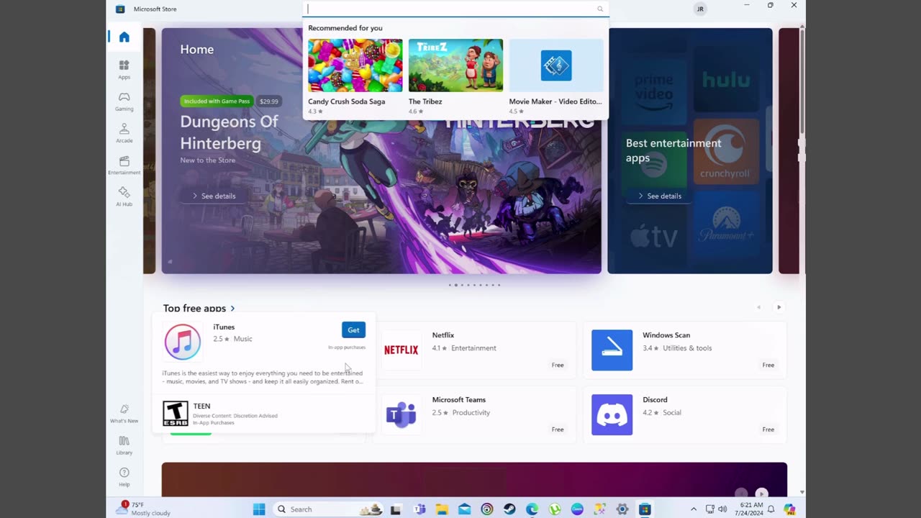Open the Home section in the sidebar
This screenshot has width=921, height=518.
pyautogui.click(x=124, y=37)
